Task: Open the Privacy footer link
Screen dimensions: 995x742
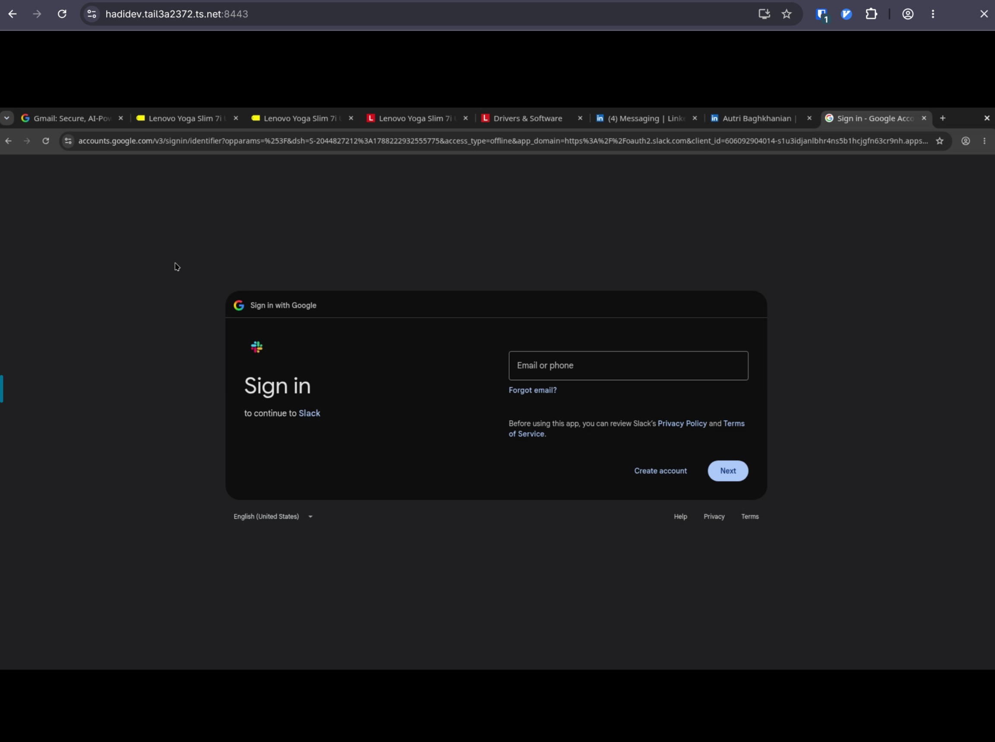Action: tap(714, 516)
